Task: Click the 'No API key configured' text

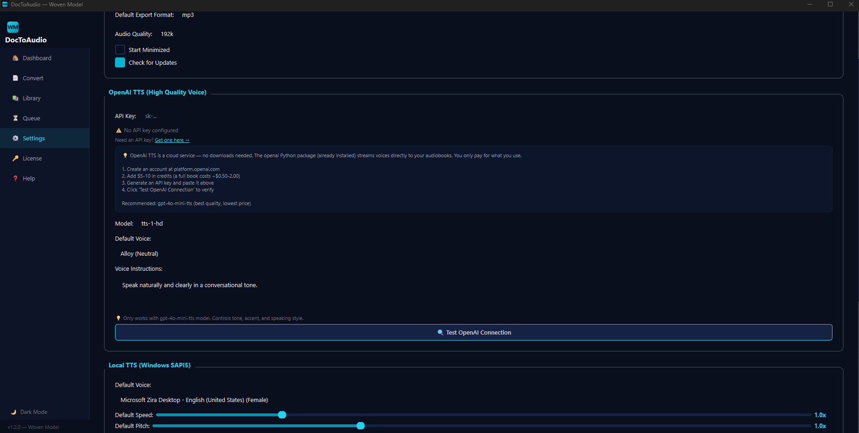Action: tap(151, 130)
